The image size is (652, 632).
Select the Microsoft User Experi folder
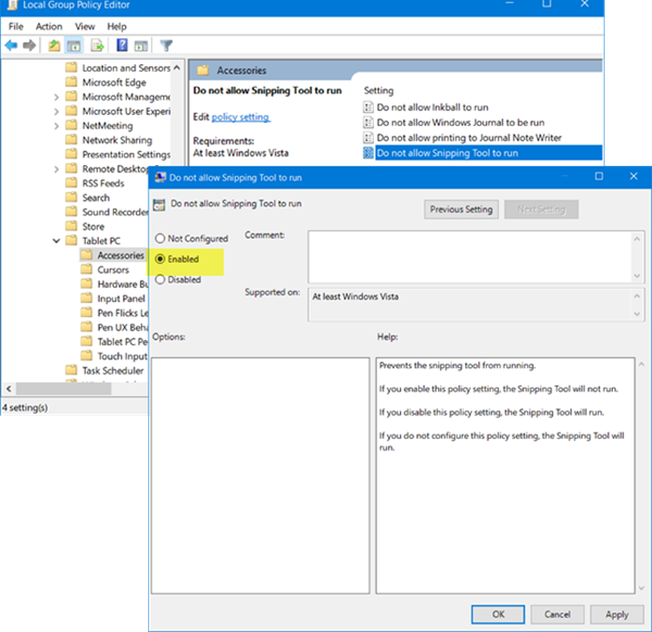coord(126,111)
